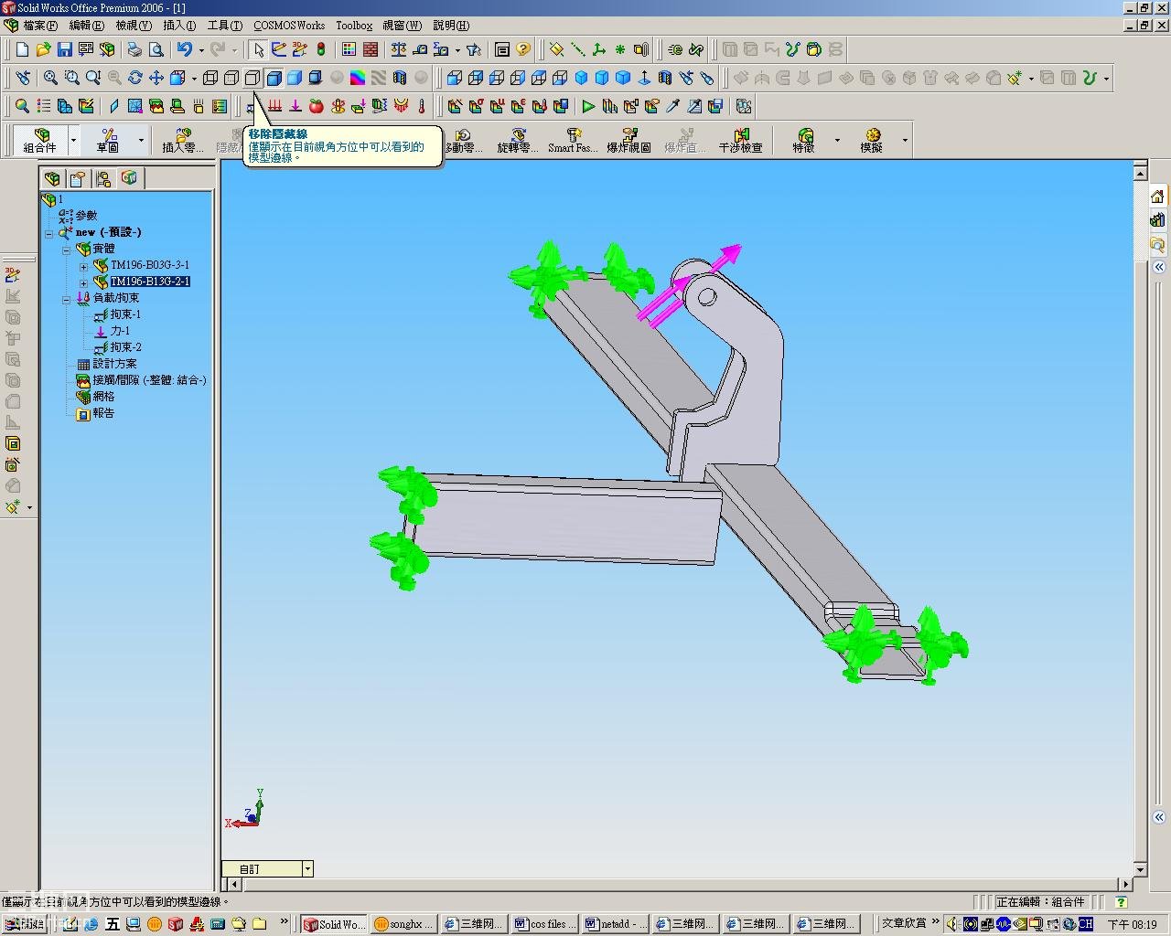The image size is (1171, 936).
Task: Open the 檔案 (File) menu
Action: [39, 26]
